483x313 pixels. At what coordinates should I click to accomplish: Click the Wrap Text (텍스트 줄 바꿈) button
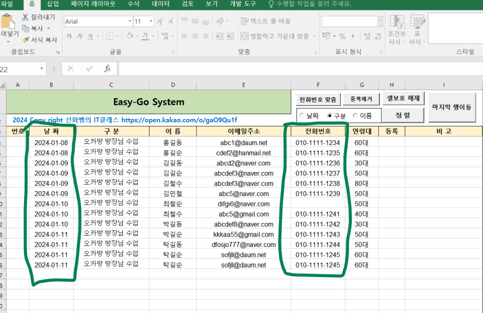265,21
